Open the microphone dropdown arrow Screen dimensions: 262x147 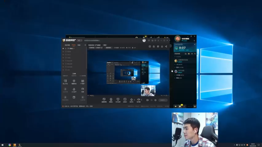[134, 100]
